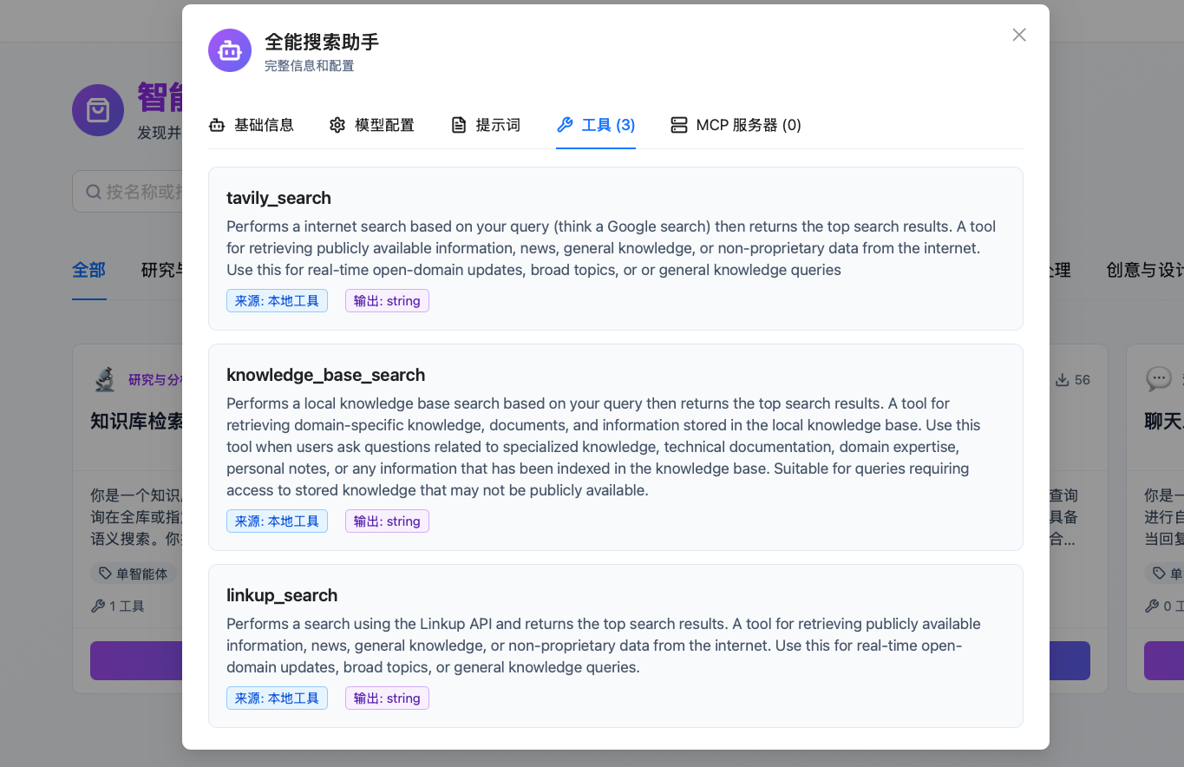Click the document icon beside 提示词
This screenshot has height=767, width=1184.
pos(459,125)
